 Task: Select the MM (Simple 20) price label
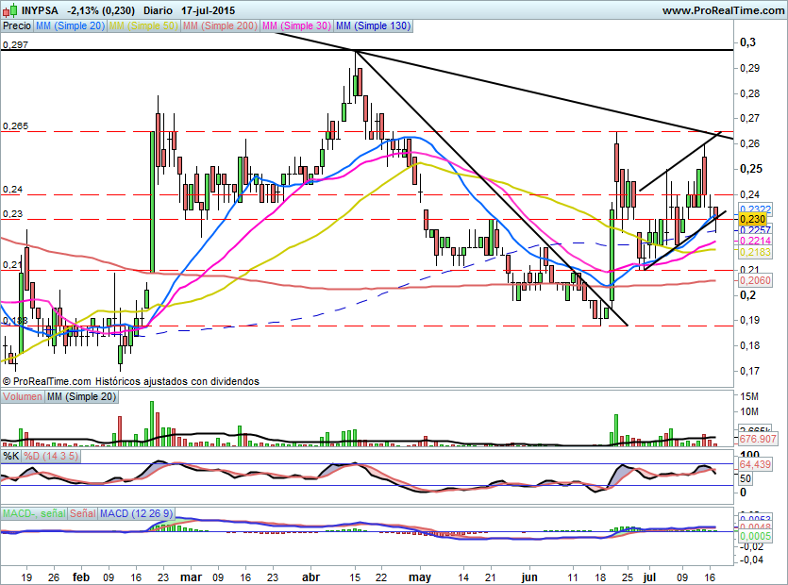70,25
